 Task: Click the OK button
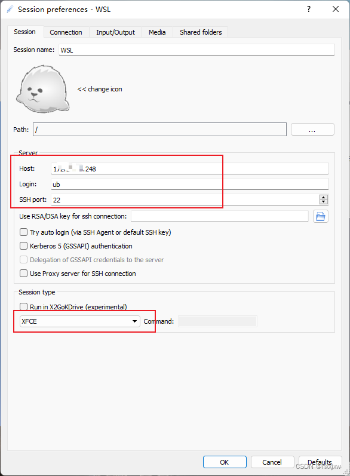click(225, 462)
